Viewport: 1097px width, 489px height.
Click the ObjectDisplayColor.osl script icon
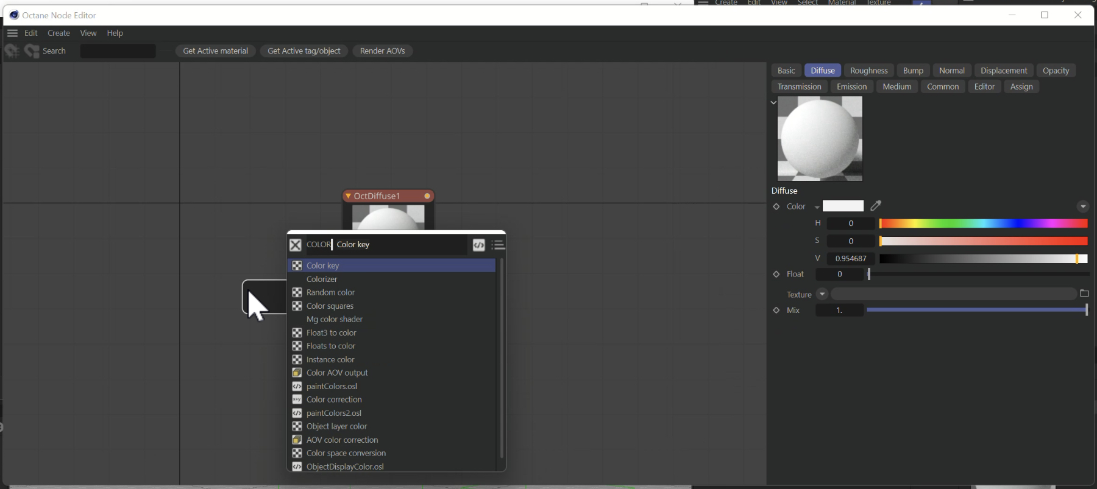pyautogui.click(x=297, y=466)
